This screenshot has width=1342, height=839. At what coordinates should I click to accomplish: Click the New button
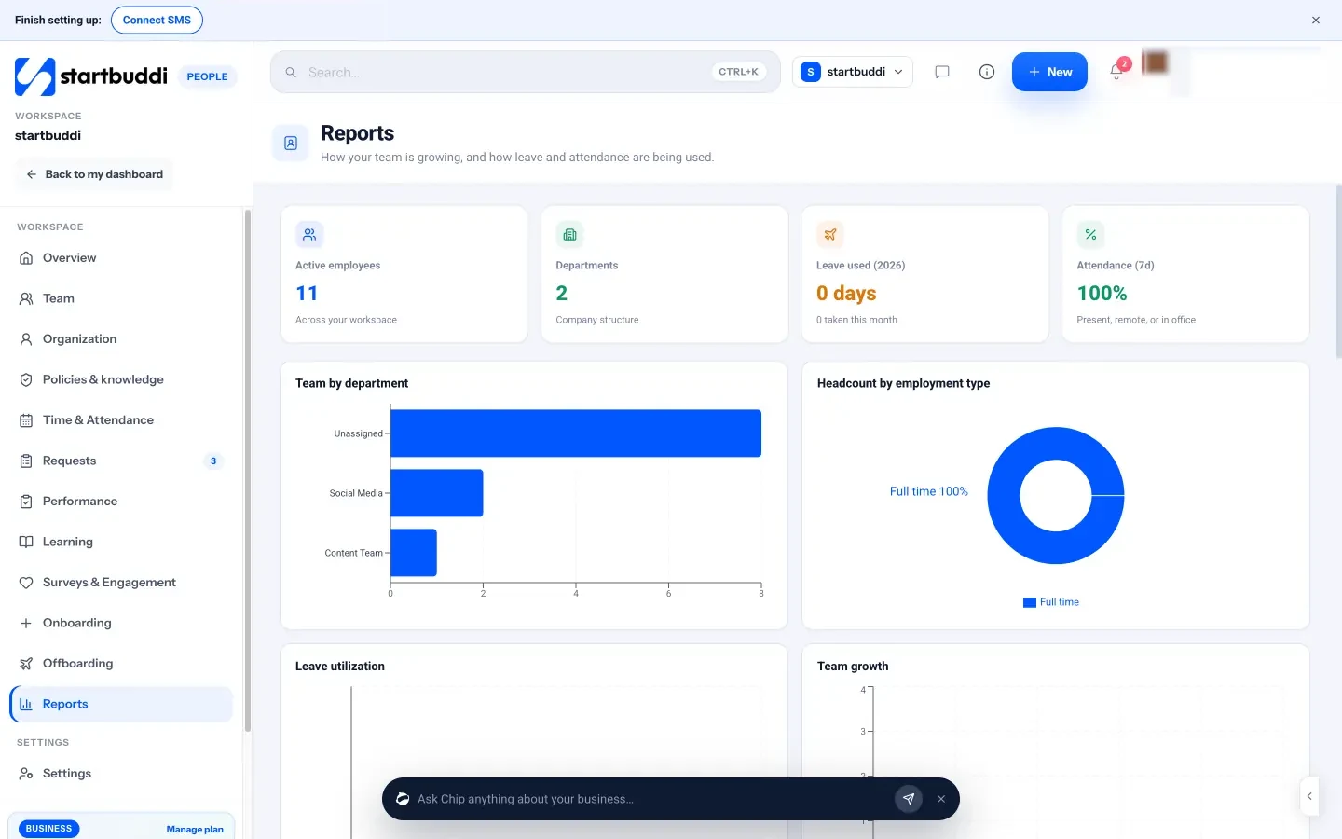pos(1049,72)
